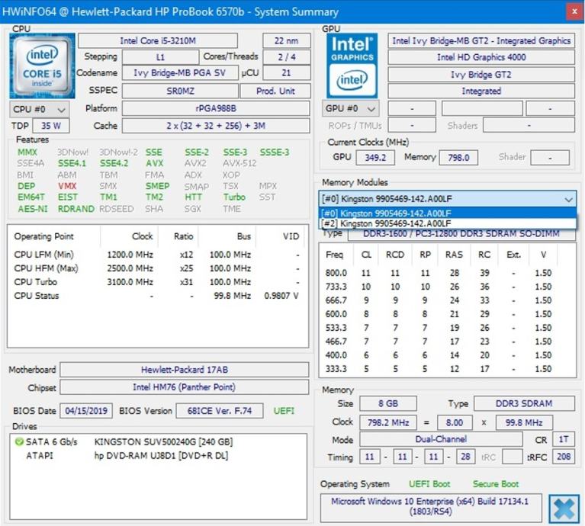585x526 pixels.
Task: Open the GPU #0 selector dropdown
Action: 351,108
